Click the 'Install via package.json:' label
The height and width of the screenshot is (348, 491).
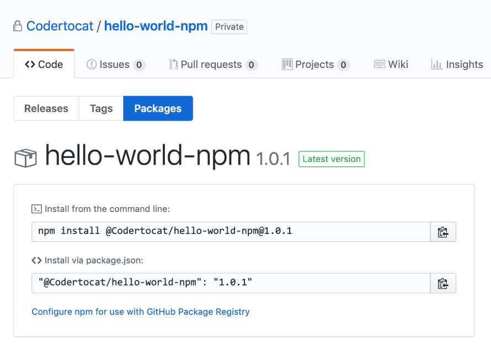[x=94, y=260]
